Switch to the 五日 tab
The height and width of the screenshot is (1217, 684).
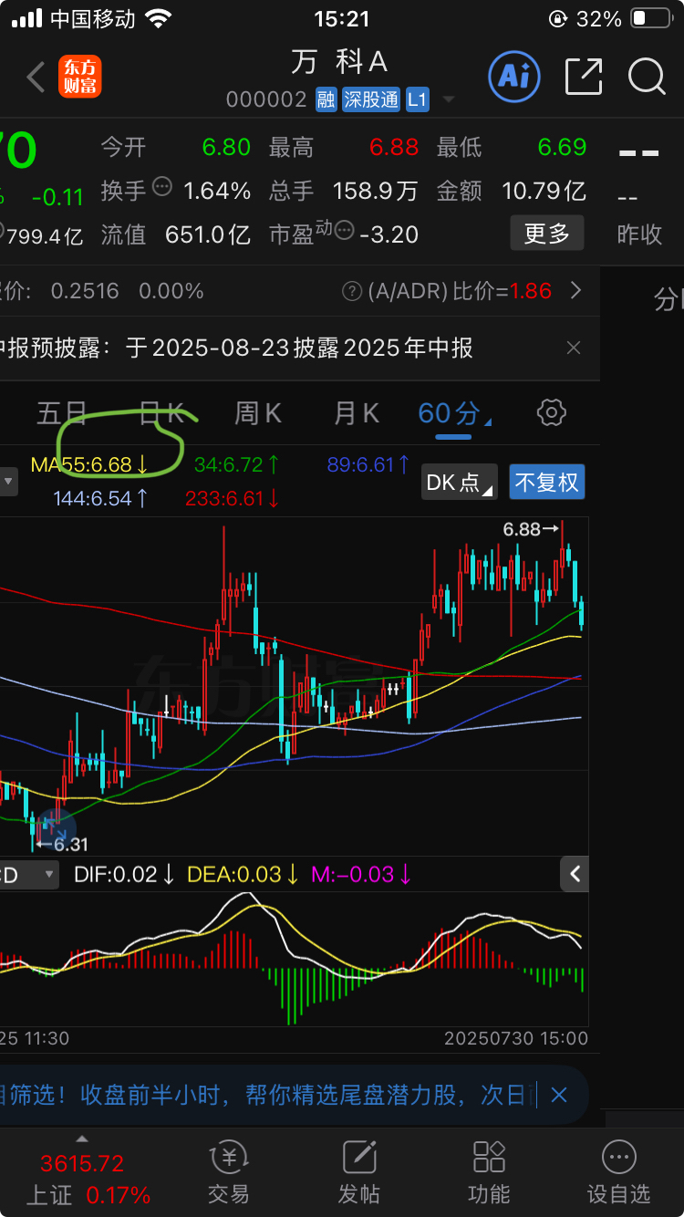pyautogui.click(x=62, y=413)
